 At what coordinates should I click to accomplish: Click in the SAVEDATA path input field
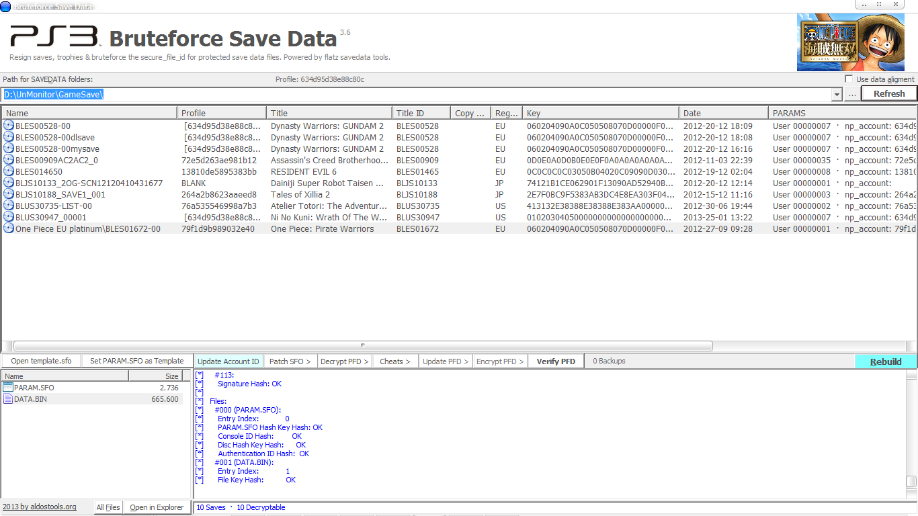(417, 95)
